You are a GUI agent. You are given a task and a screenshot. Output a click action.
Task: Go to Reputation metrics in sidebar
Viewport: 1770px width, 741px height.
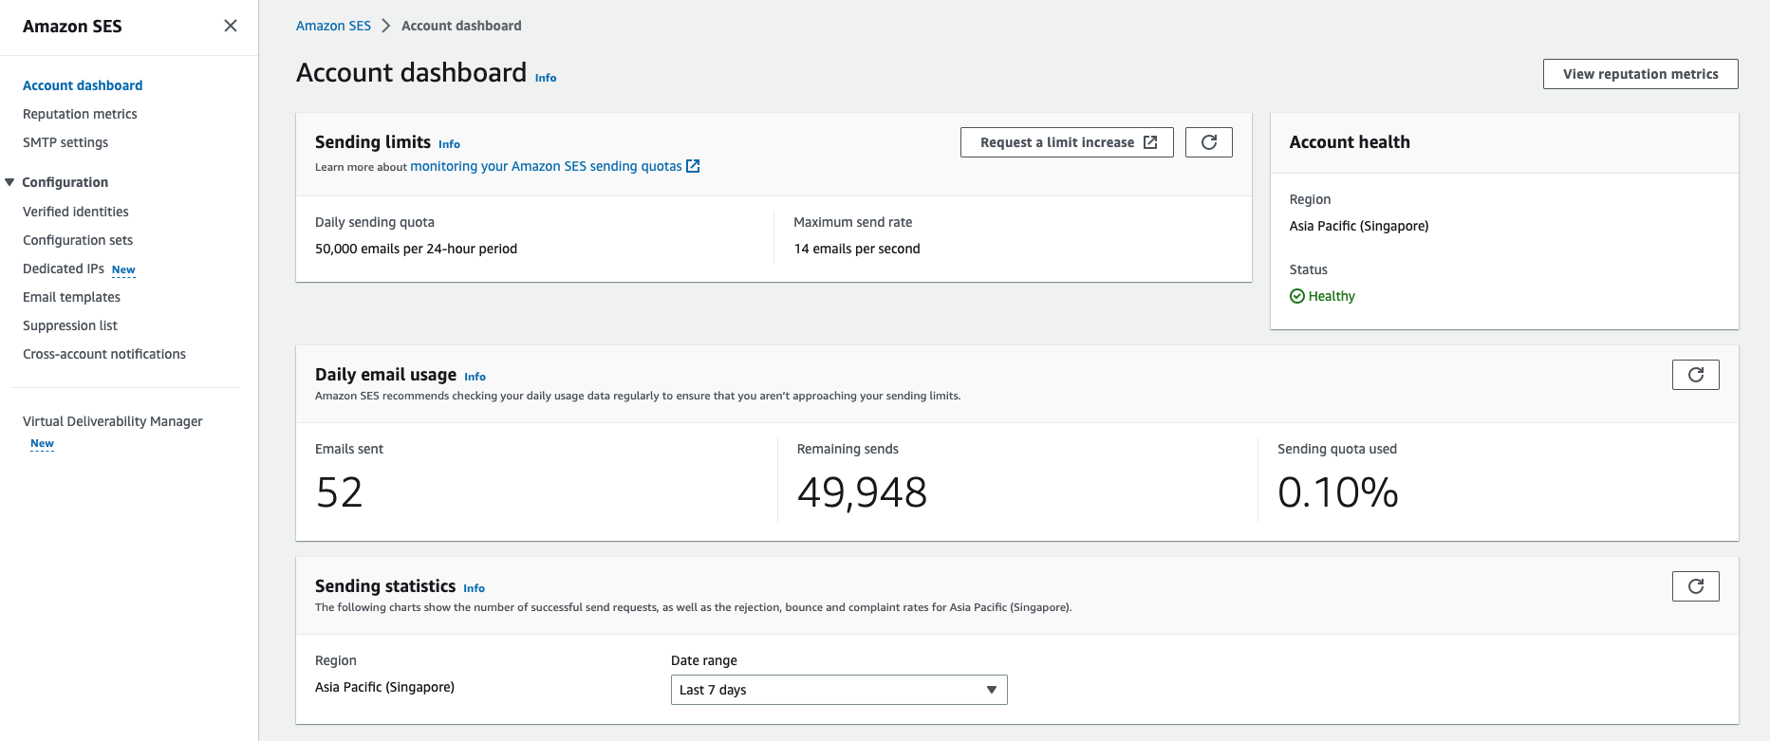[x=80, y=114]
